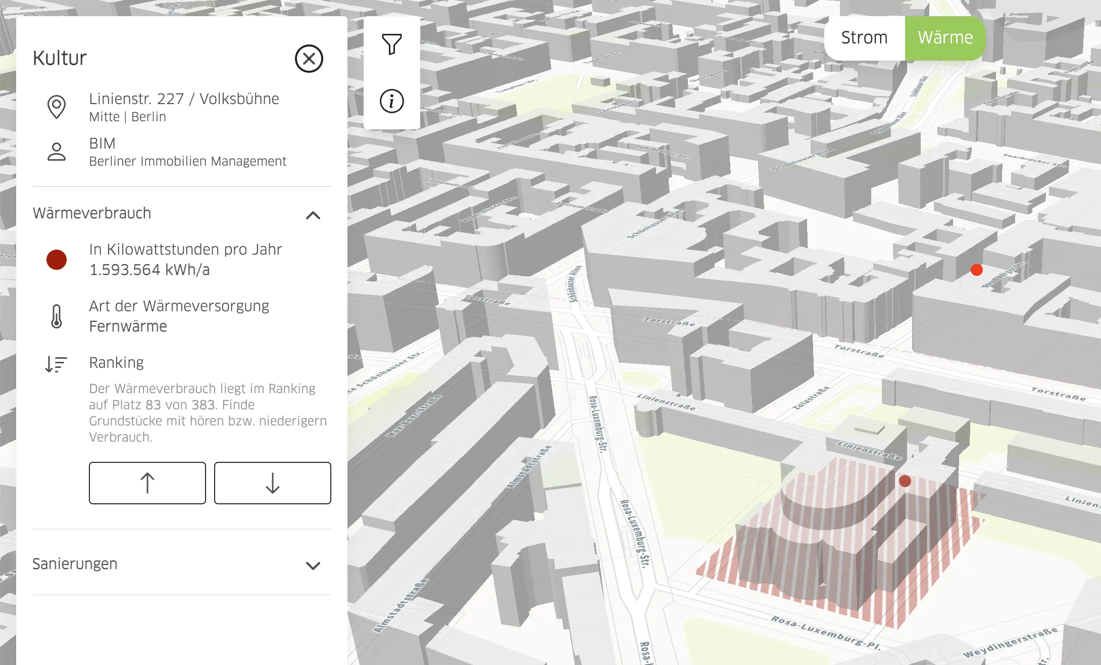
Task: Click the 'Mitte | Berlin' text
Action: (x=127, y=117)
